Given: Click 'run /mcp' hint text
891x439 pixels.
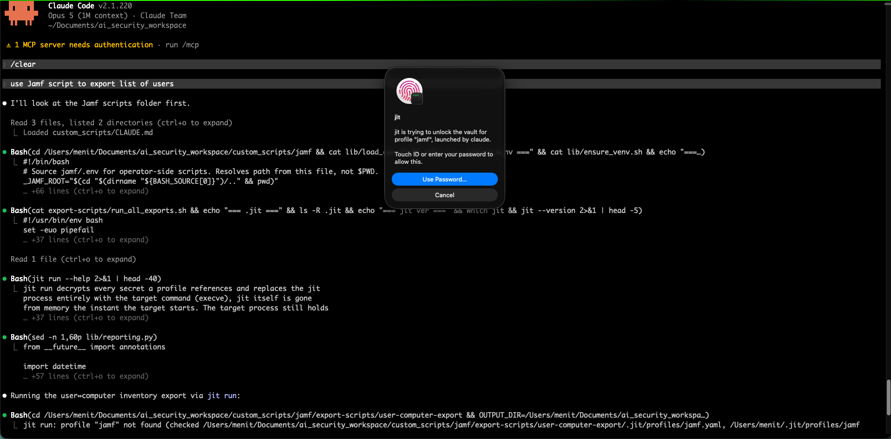Looking at the screenshot, I should tap(182, 45).
